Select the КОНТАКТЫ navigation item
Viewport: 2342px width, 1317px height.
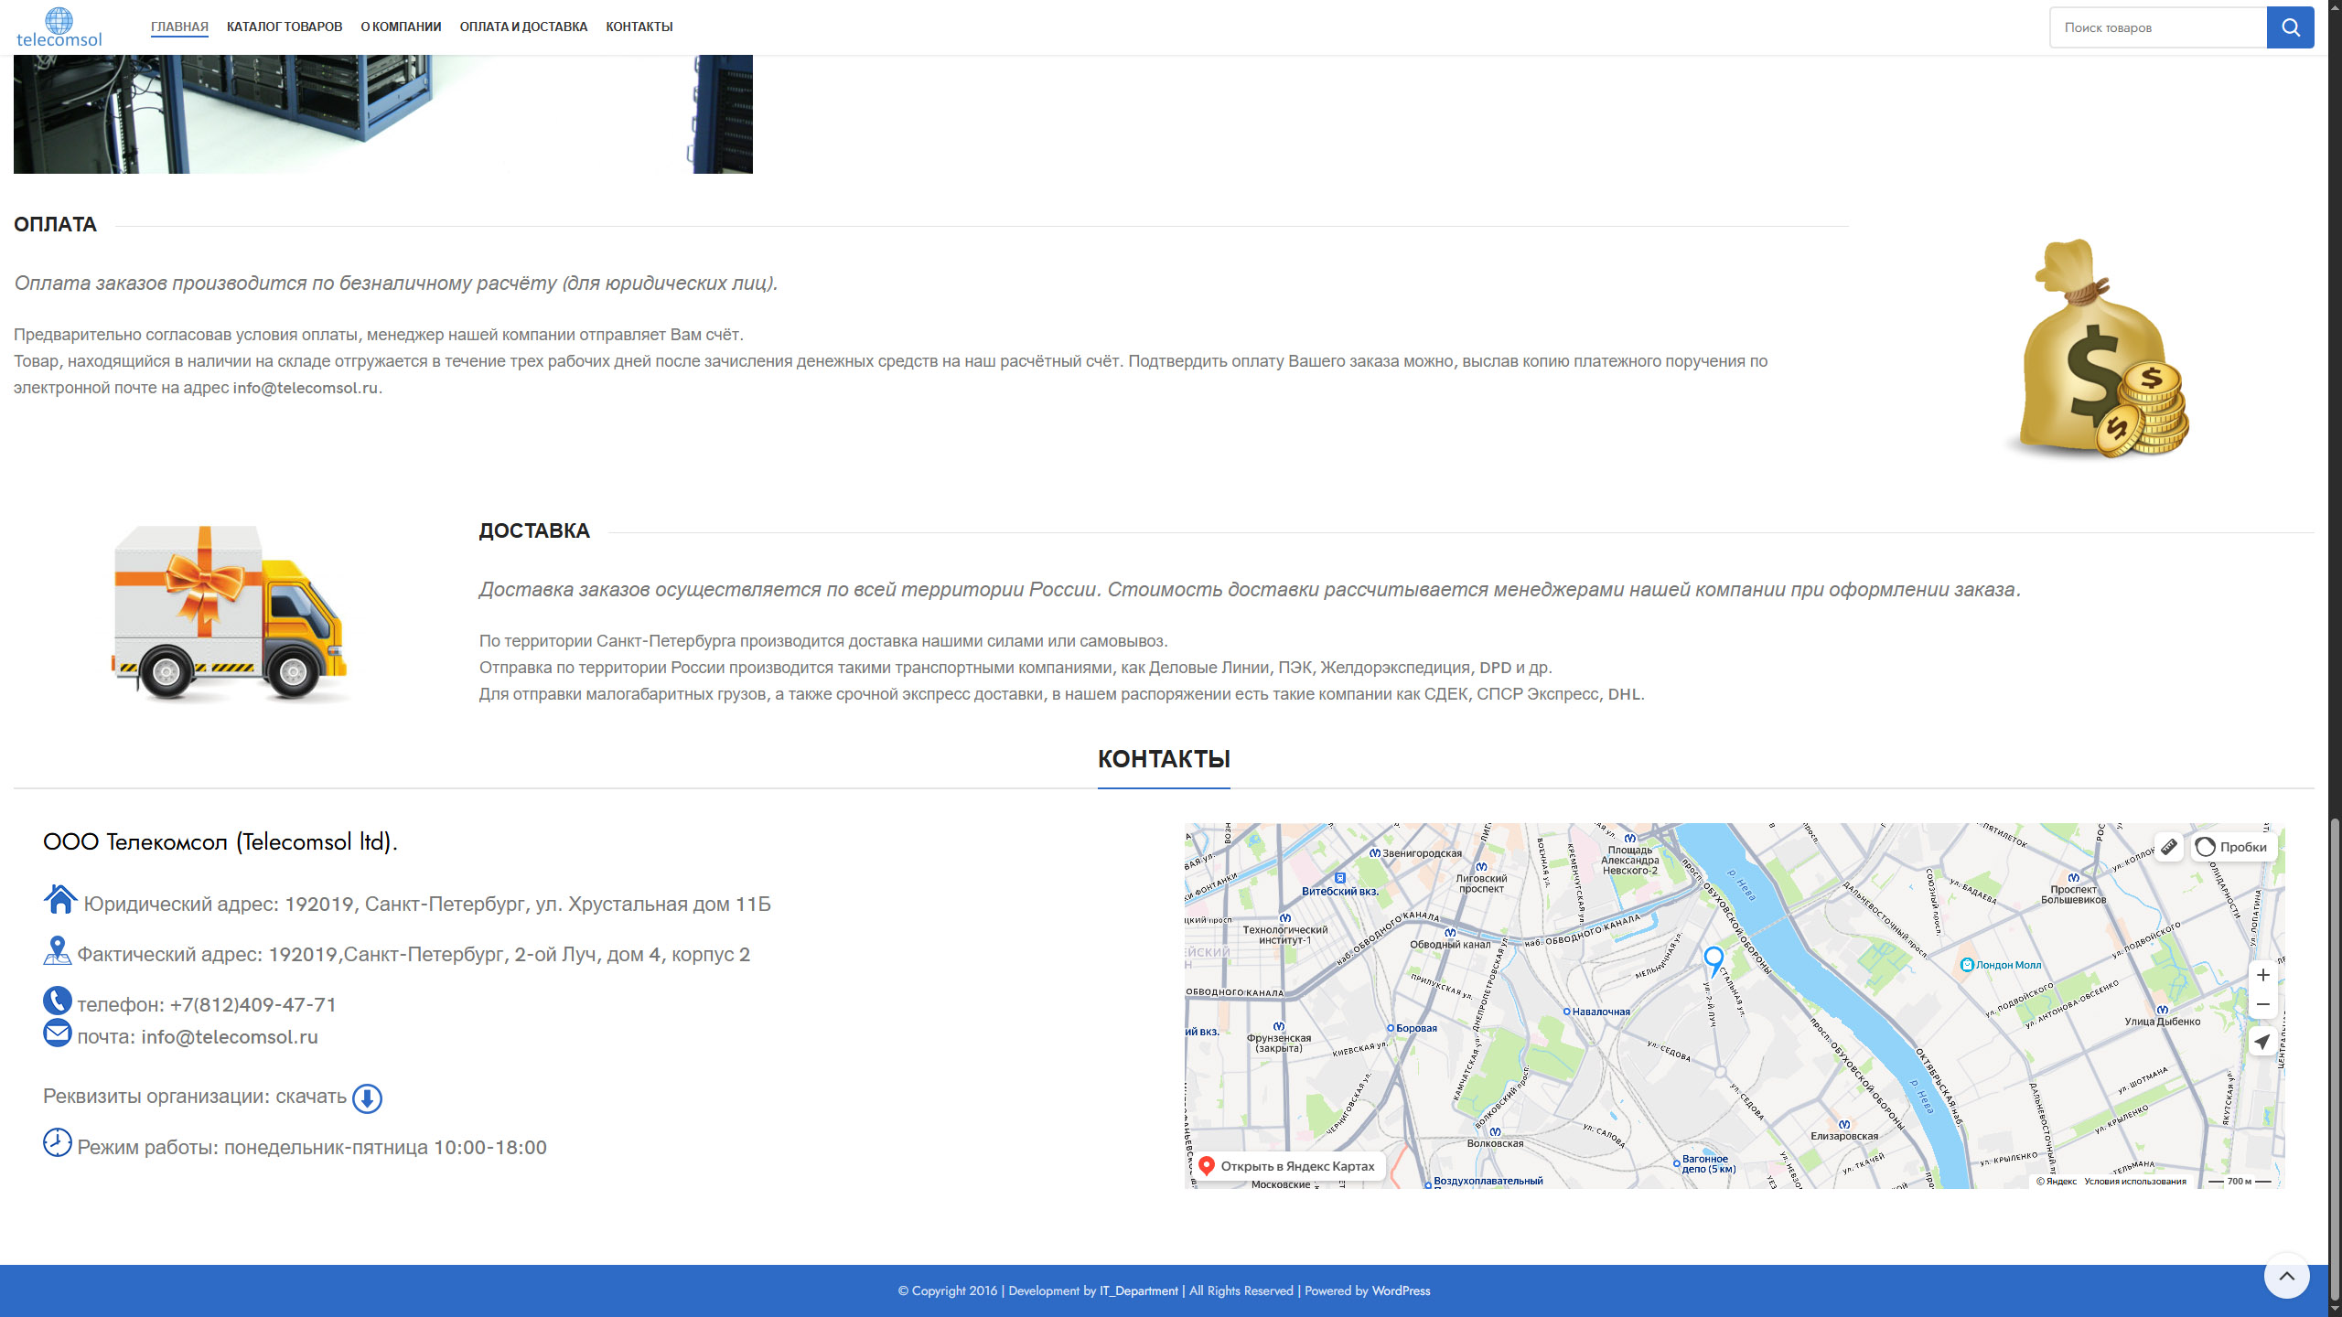[x=639, y=27]
